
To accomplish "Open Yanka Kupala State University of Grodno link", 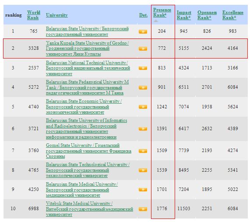I will point(87,49).
